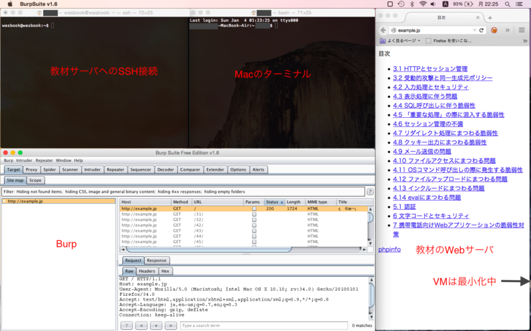The image size is (531, 331).
Task: Click the globe site identity icon
Action: click(394, 30)
